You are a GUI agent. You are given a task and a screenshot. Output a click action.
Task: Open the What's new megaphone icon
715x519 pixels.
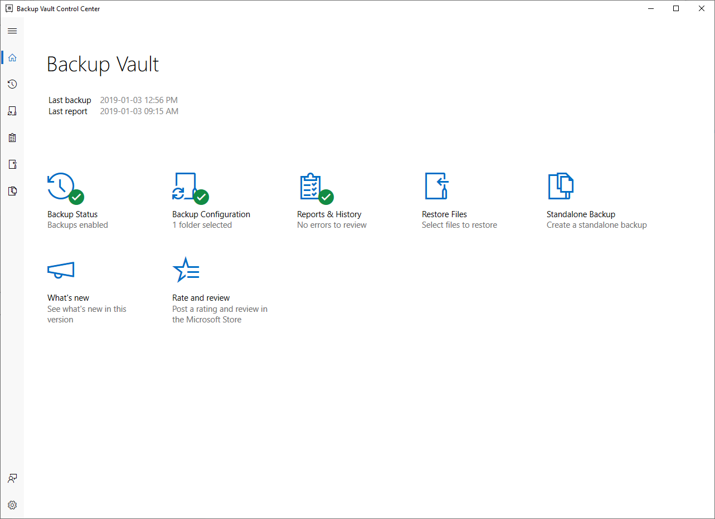point(61,270)
